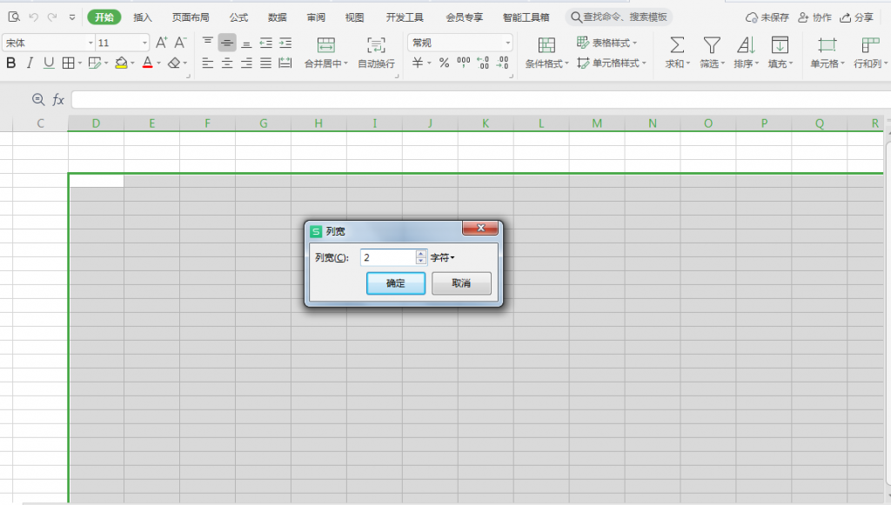Open Table Style dropdown
Image resolution: width=891 pixels, height=505 pixels.
[x=606, y=43]
